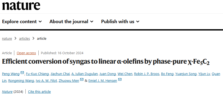Screen dimensions: 223x96
Task: Open the articles breadcrumb link
Action: click(x=24, y=38)
